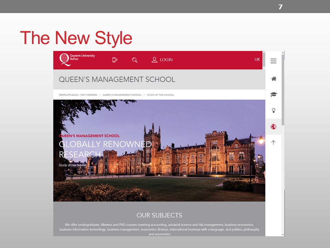Click the inner header scrollbar thumb
The height and width of the screenshot is (248, 330).
click(x=264, y=60)
